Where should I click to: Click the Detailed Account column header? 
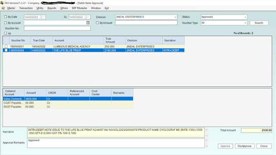[13, 93]
